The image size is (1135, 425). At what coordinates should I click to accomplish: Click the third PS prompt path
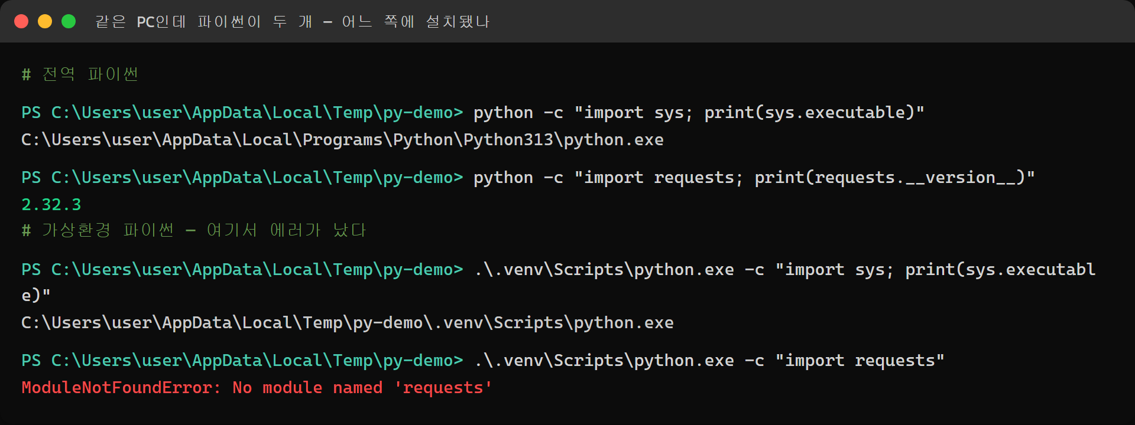pyautogui.click(x=242, y=270)
